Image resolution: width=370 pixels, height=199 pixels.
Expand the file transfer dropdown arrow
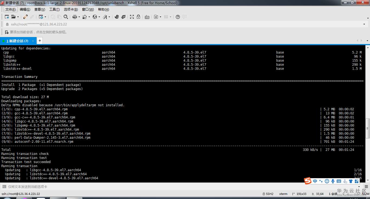(89, 17)
